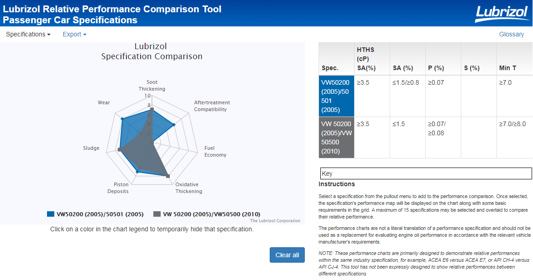Click the HTHS (cP) SA(%) column header
533x280 pixels.
click(x=372, y=59)
